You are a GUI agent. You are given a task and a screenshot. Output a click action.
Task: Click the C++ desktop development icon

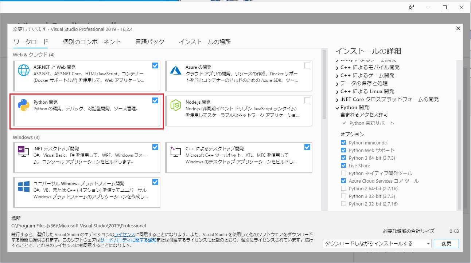coord(176,151)
